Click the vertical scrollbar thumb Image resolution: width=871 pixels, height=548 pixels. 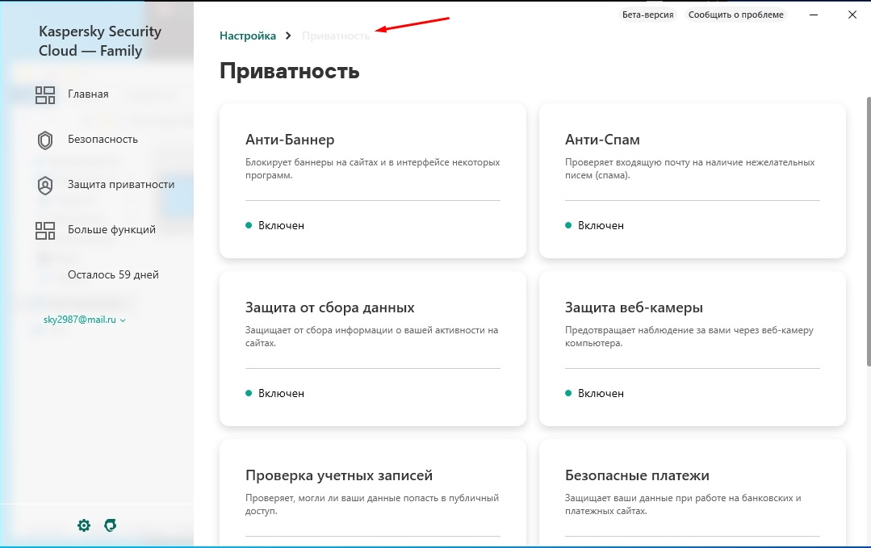[x=868, y=232]
